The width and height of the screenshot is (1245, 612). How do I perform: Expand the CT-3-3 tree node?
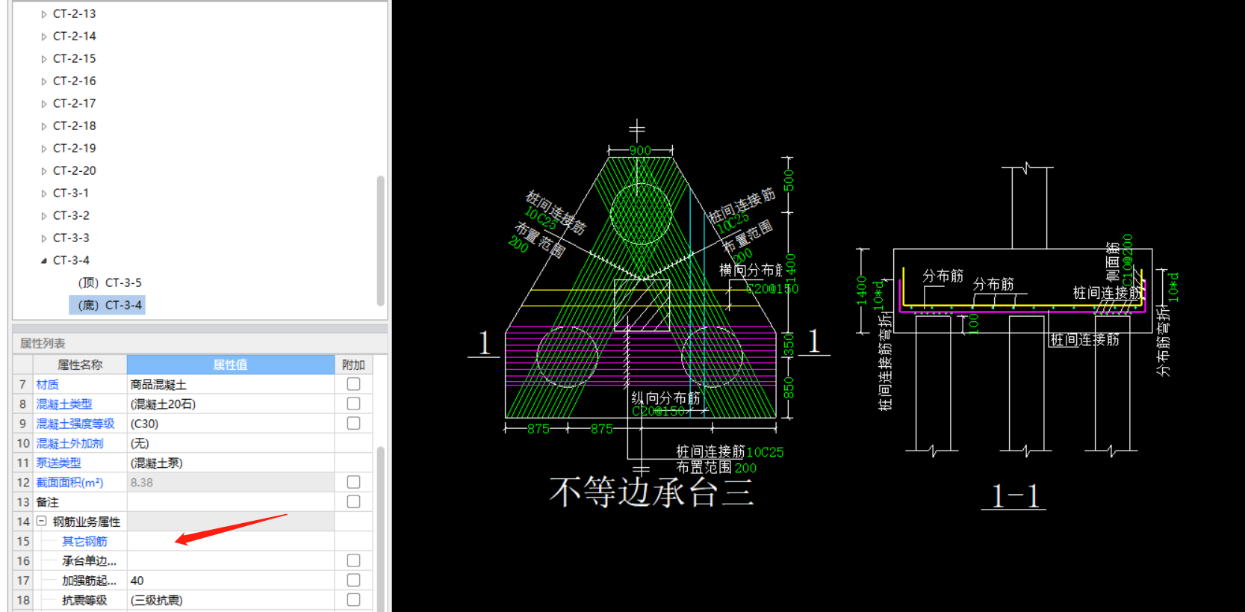pos(43,238)
